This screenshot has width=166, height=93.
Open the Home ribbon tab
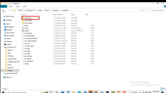coord(11,6)
